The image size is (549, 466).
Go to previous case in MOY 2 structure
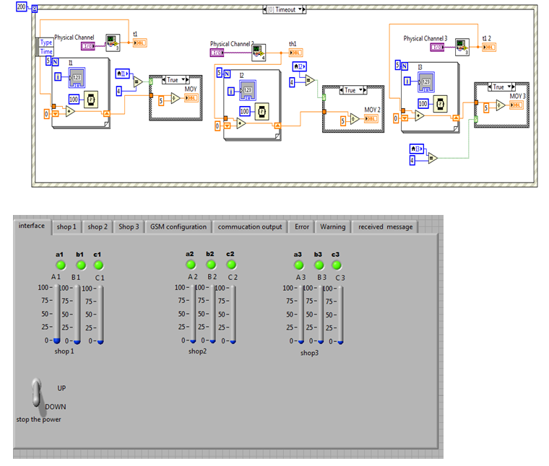342,90
